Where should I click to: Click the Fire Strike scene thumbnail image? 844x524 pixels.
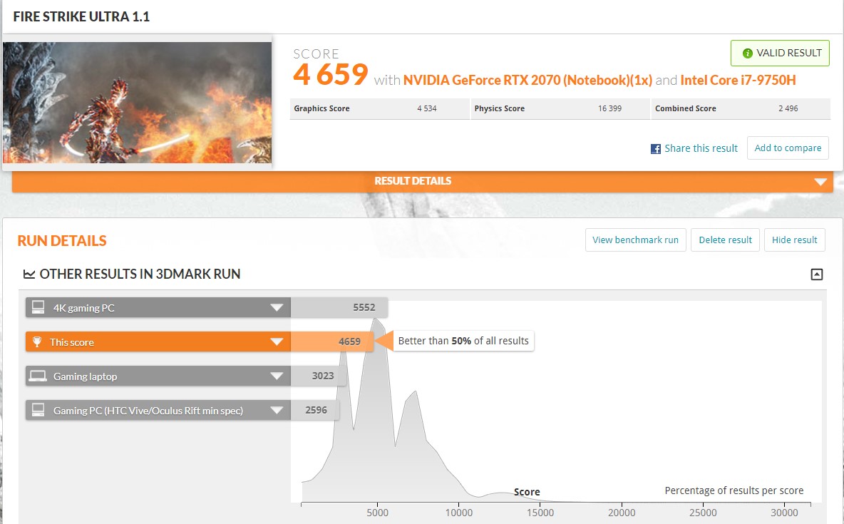pos(138,103)
